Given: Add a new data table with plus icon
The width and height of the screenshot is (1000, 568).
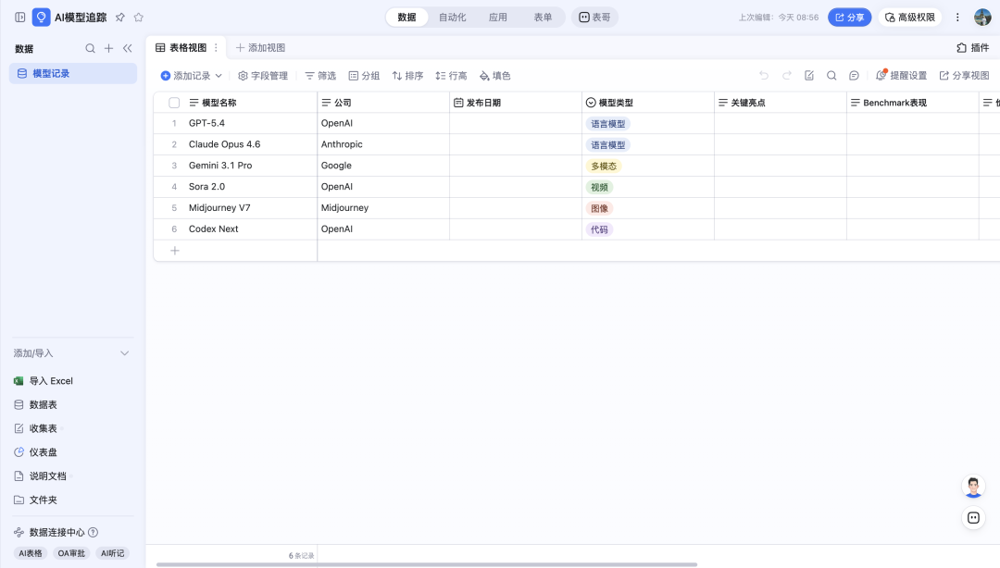Looking at the screenshot, I should tap(109, 48).
